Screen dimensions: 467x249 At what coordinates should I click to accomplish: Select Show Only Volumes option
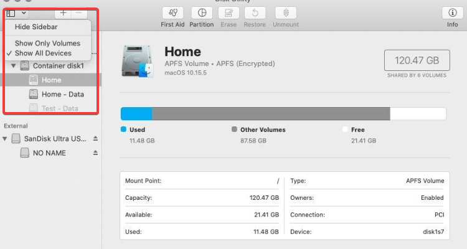point(48,43)
